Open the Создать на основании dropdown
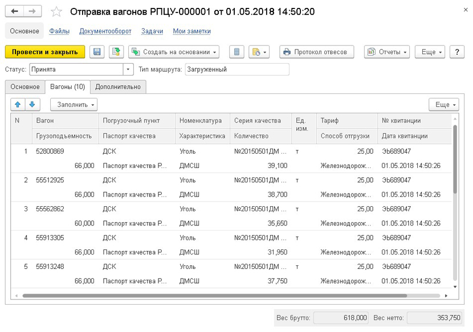 pos(174,52)
